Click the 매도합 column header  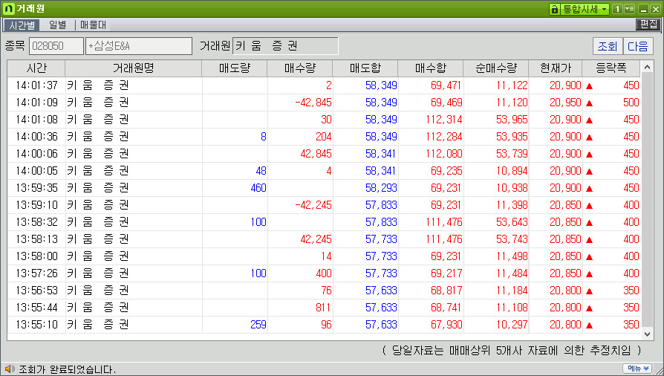click(365, 68)
